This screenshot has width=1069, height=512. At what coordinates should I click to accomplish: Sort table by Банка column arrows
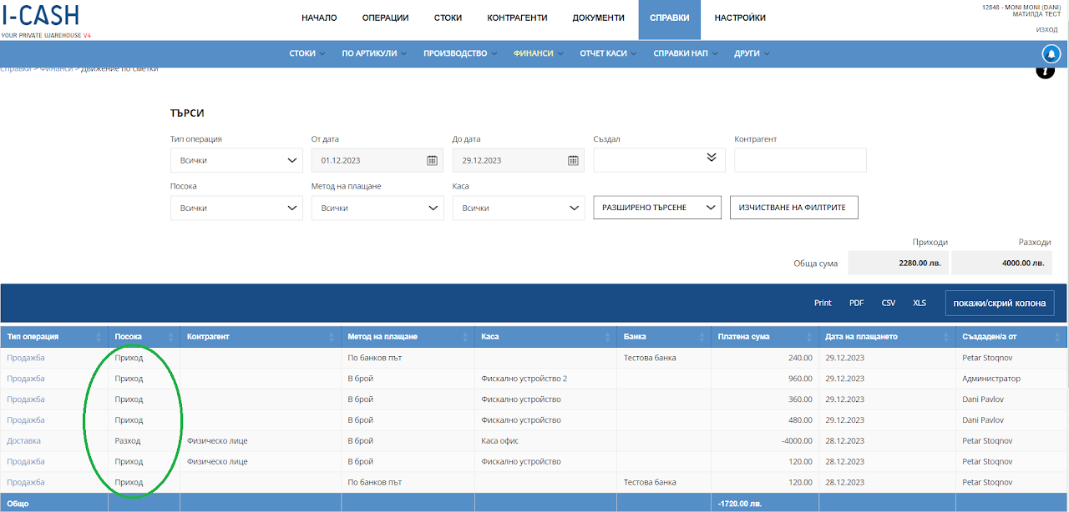(703, 337)
